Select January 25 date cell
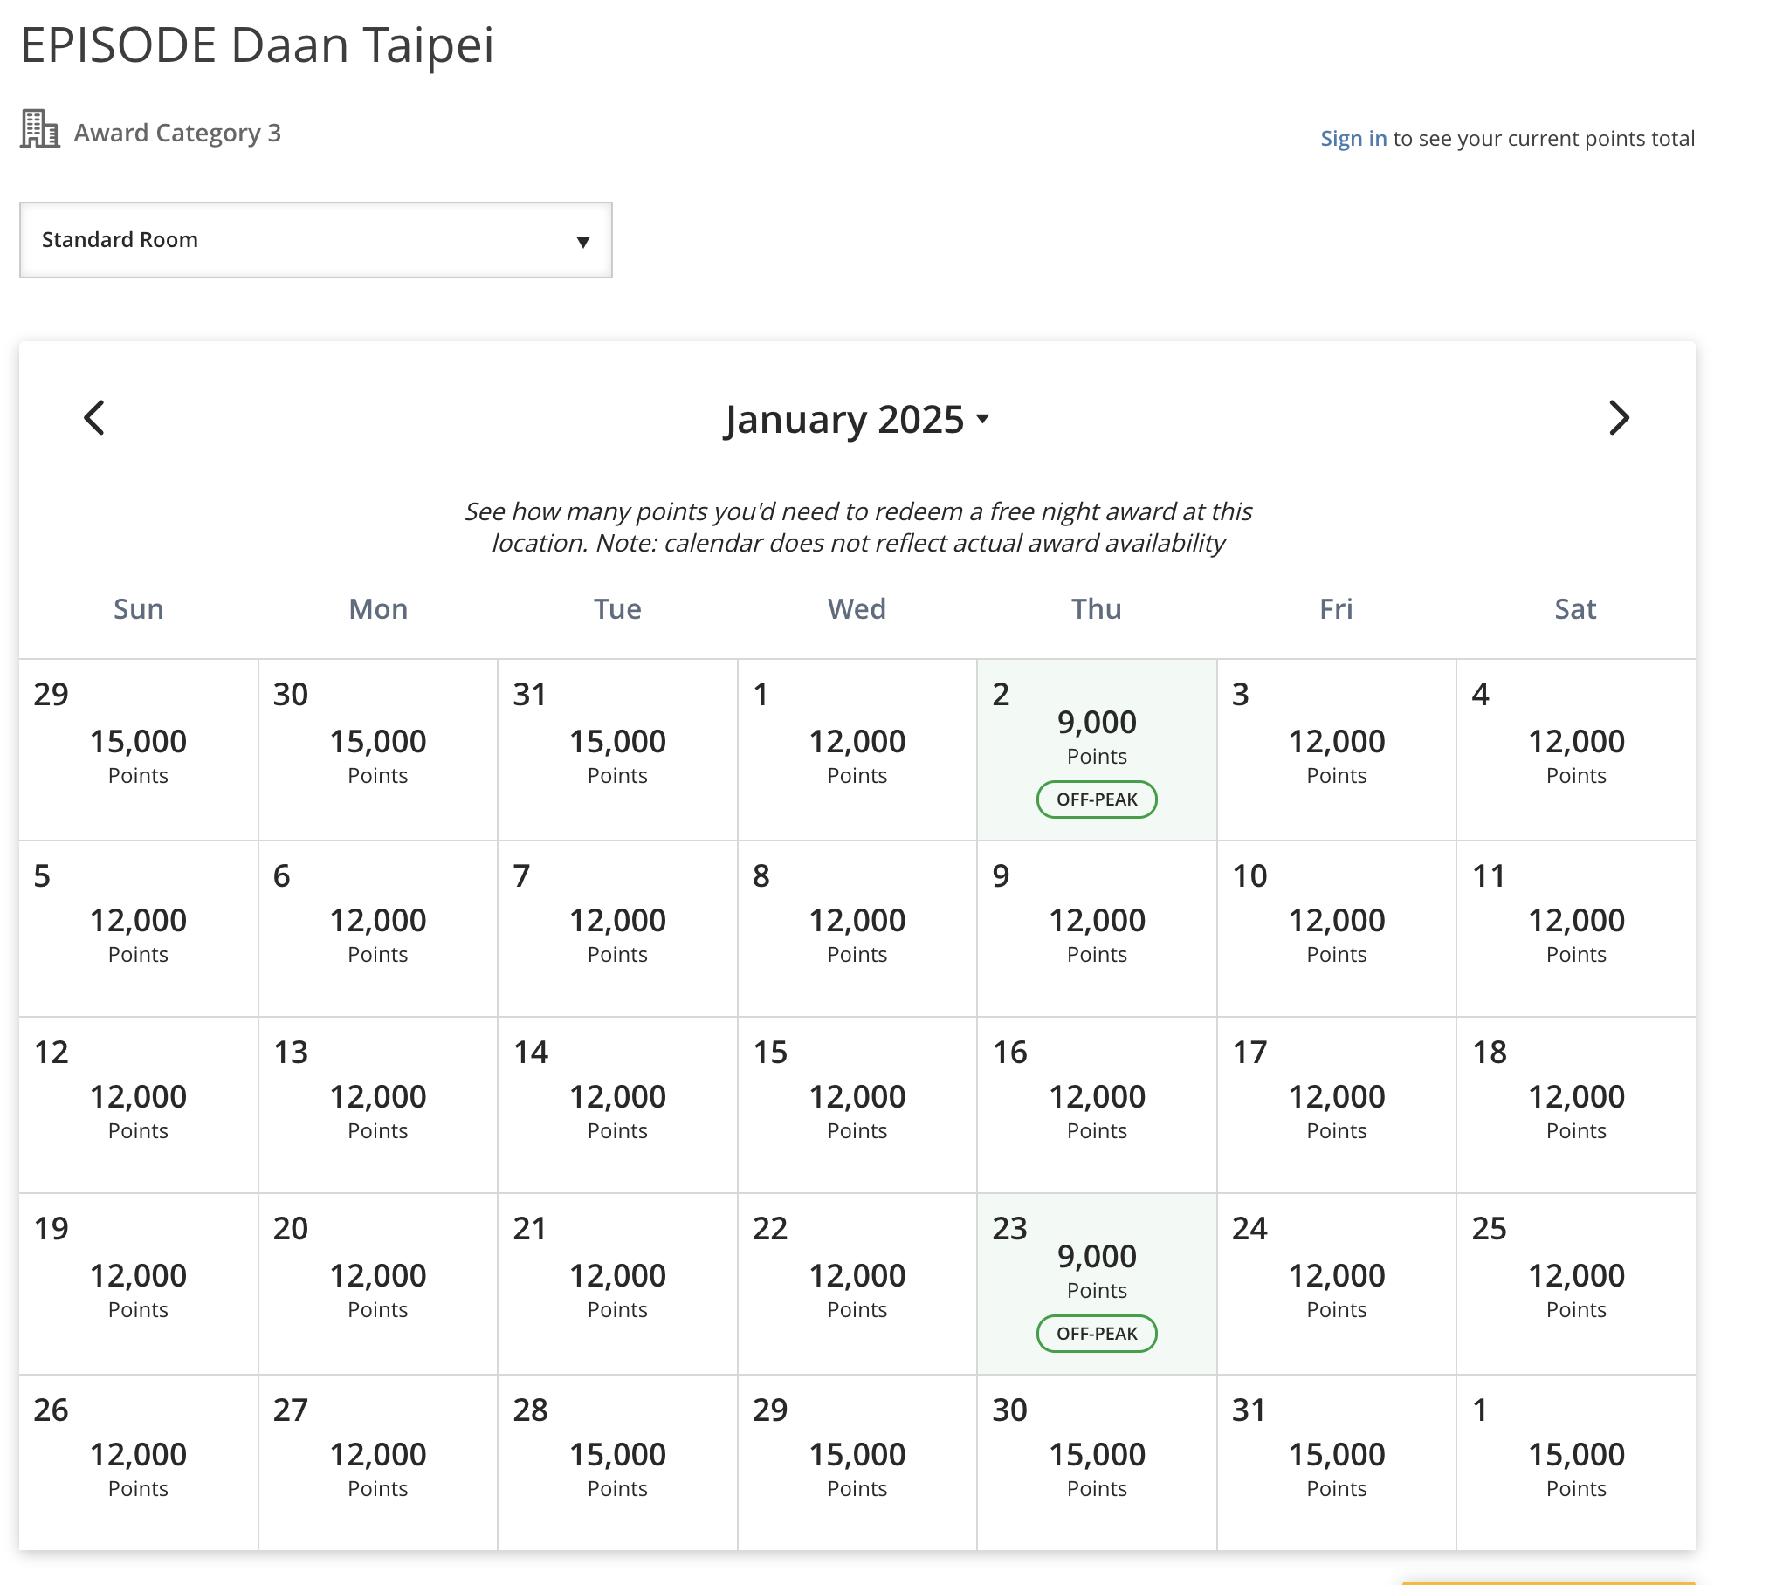The height and width of the screenshot is (1585, 1769). tap(1576, 1284)
